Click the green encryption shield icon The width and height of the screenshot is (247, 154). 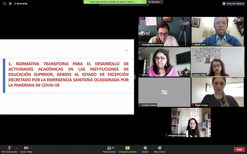tap(10, 4)
